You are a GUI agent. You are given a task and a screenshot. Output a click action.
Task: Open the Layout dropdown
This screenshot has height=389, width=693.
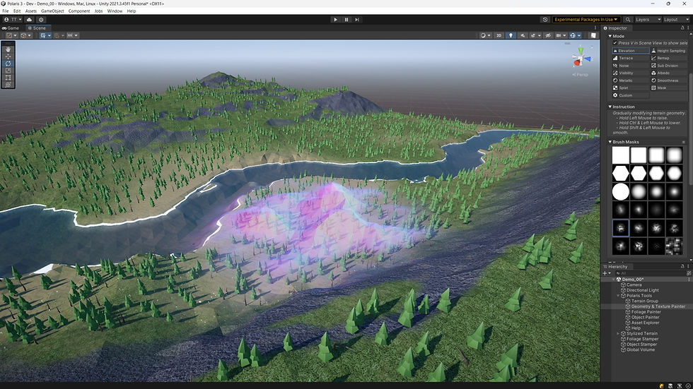pyautogui.click(x=676, y=19)
